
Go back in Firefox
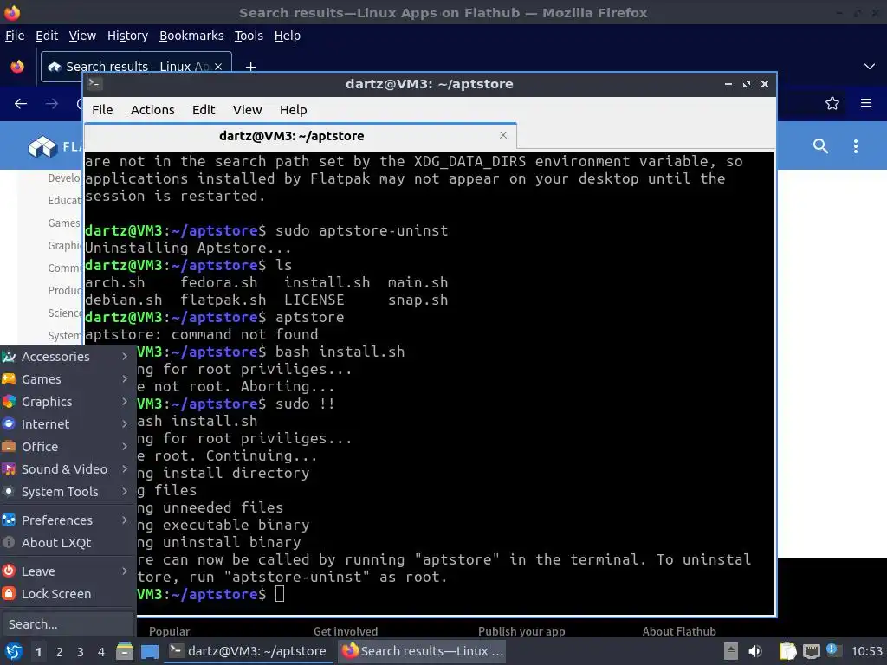tap(21, 104)
